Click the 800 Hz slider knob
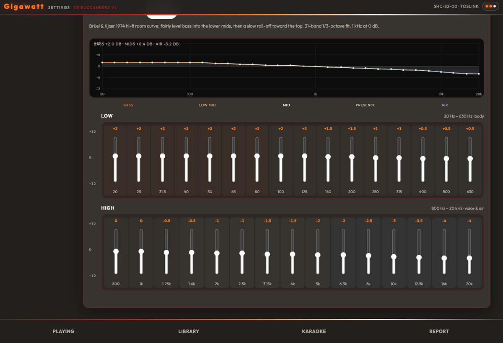Viewport: 503px width, 343px height. (116, 251)
